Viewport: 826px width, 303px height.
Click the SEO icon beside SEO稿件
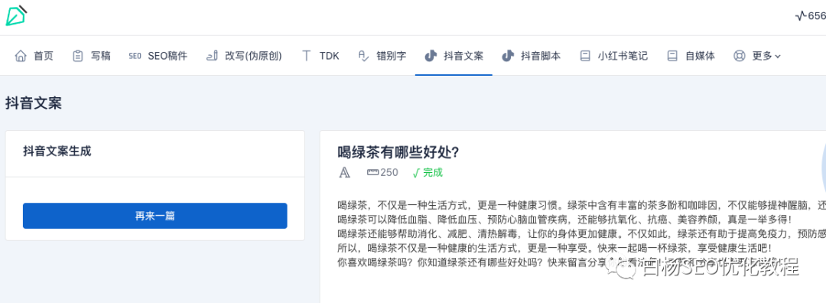click(x=135, y=56)
